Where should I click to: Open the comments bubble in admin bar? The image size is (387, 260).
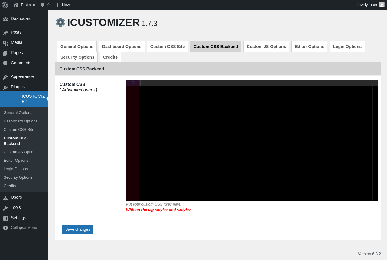pyautogui.click(x=43, y=5)
